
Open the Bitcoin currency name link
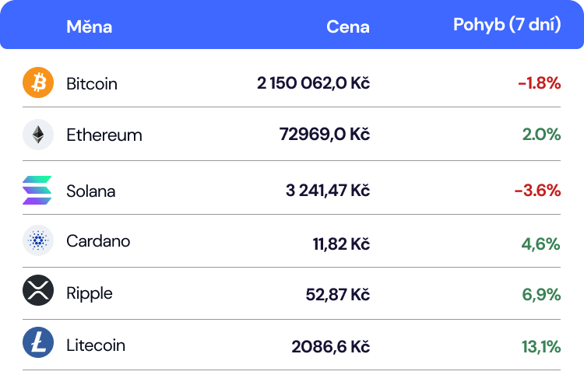(x=92, y=83)
